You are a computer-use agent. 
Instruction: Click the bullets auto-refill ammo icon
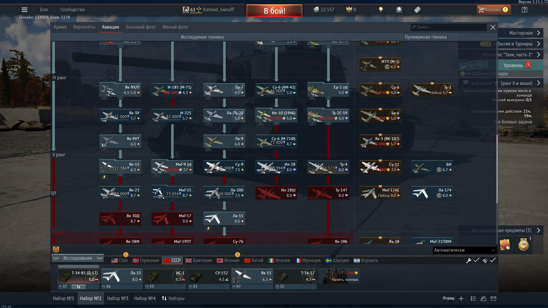pyautogui.click(x=485, y=261)
